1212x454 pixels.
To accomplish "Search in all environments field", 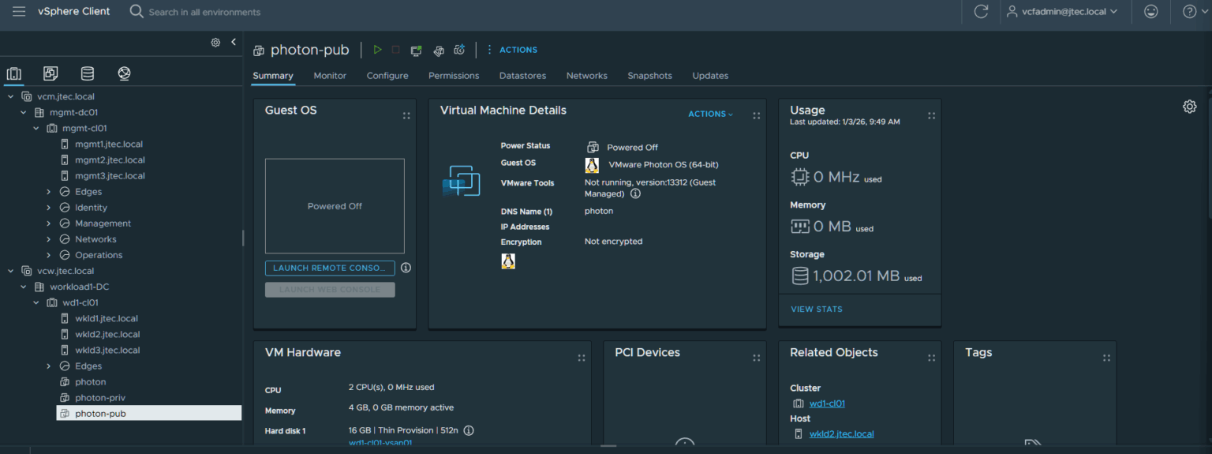I will [204, 12].
